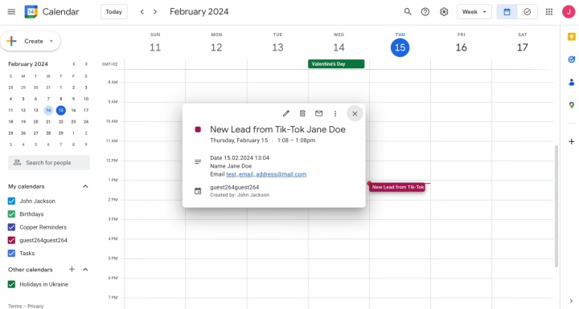Select Wednesday 14 column header
Screen dimensions: 579x309
(339, 43)
